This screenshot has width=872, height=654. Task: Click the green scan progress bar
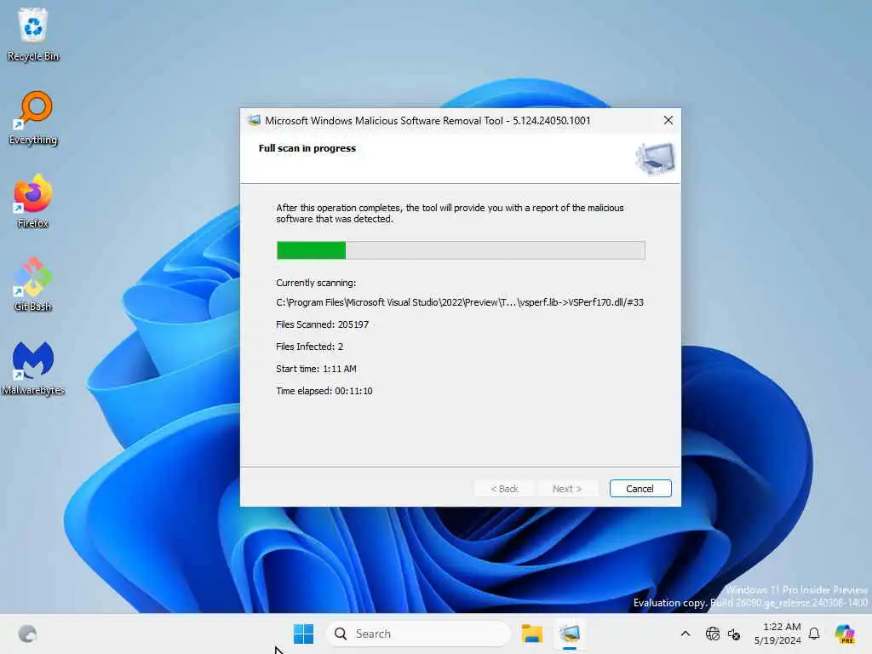[x=461, y=250]
